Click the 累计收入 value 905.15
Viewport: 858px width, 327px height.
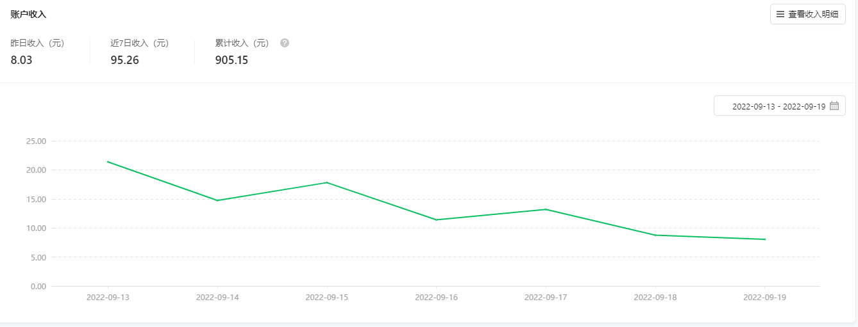tap(231, 61)
